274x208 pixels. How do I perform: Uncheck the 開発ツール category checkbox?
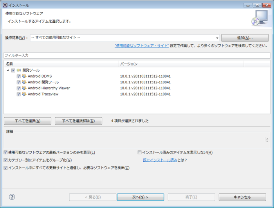(x=13, y=71)
